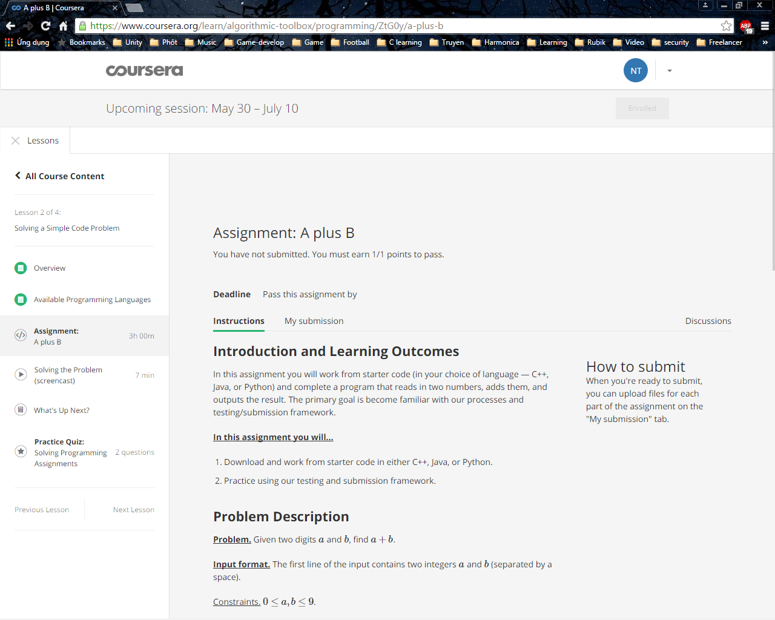Open the Harmonica bookmark folder

pos(495,42)
